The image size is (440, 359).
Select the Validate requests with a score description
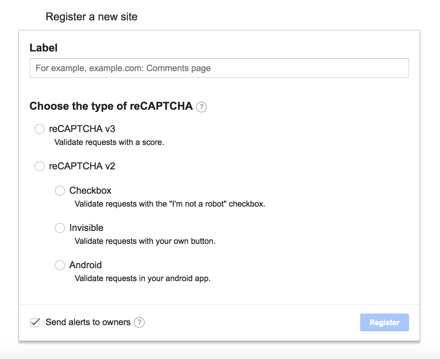tap(109, 142)
